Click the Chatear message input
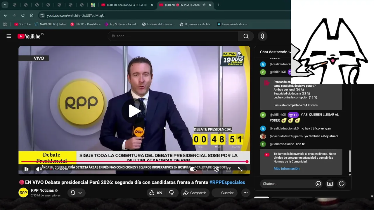Viewport: 374px width, 210px height. click(288, 184)
